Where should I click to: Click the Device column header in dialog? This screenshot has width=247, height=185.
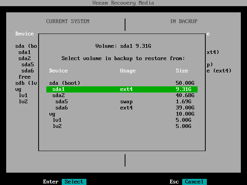coord(58,71)
